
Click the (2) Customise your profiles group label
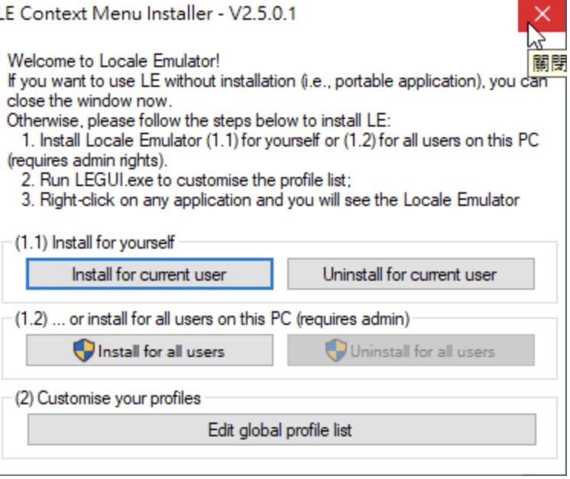point(108,398)
